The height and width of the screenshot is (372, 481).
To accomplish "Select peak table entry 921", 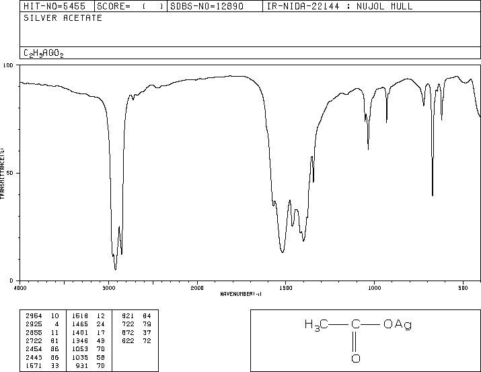I will [136, 316].
